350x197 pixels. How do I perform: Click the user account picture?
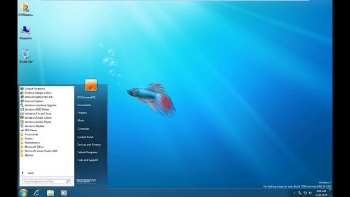tap(91, 85)
